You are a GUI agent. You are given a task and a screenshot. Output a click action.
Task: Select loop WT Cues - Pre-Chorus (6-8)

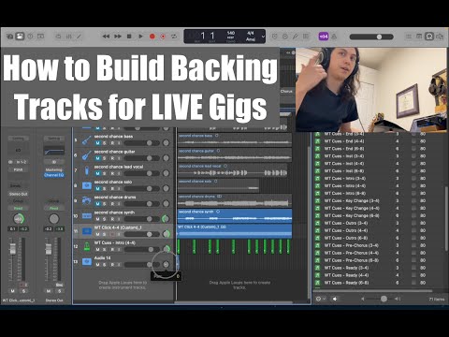[352, 260]
